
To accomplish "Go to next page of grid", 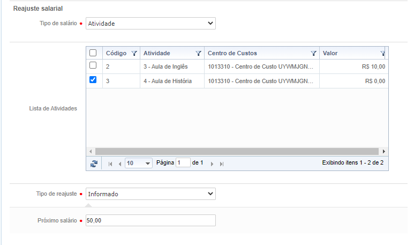I will click(212, 164).
